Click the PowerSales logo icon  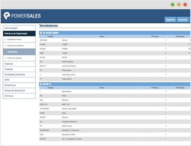tap(7, 16)
